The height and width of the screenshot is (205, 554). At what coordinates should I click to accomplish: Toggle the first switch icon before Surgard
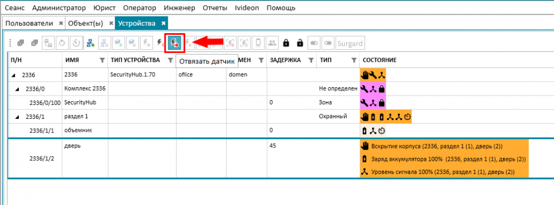(314, 43)
